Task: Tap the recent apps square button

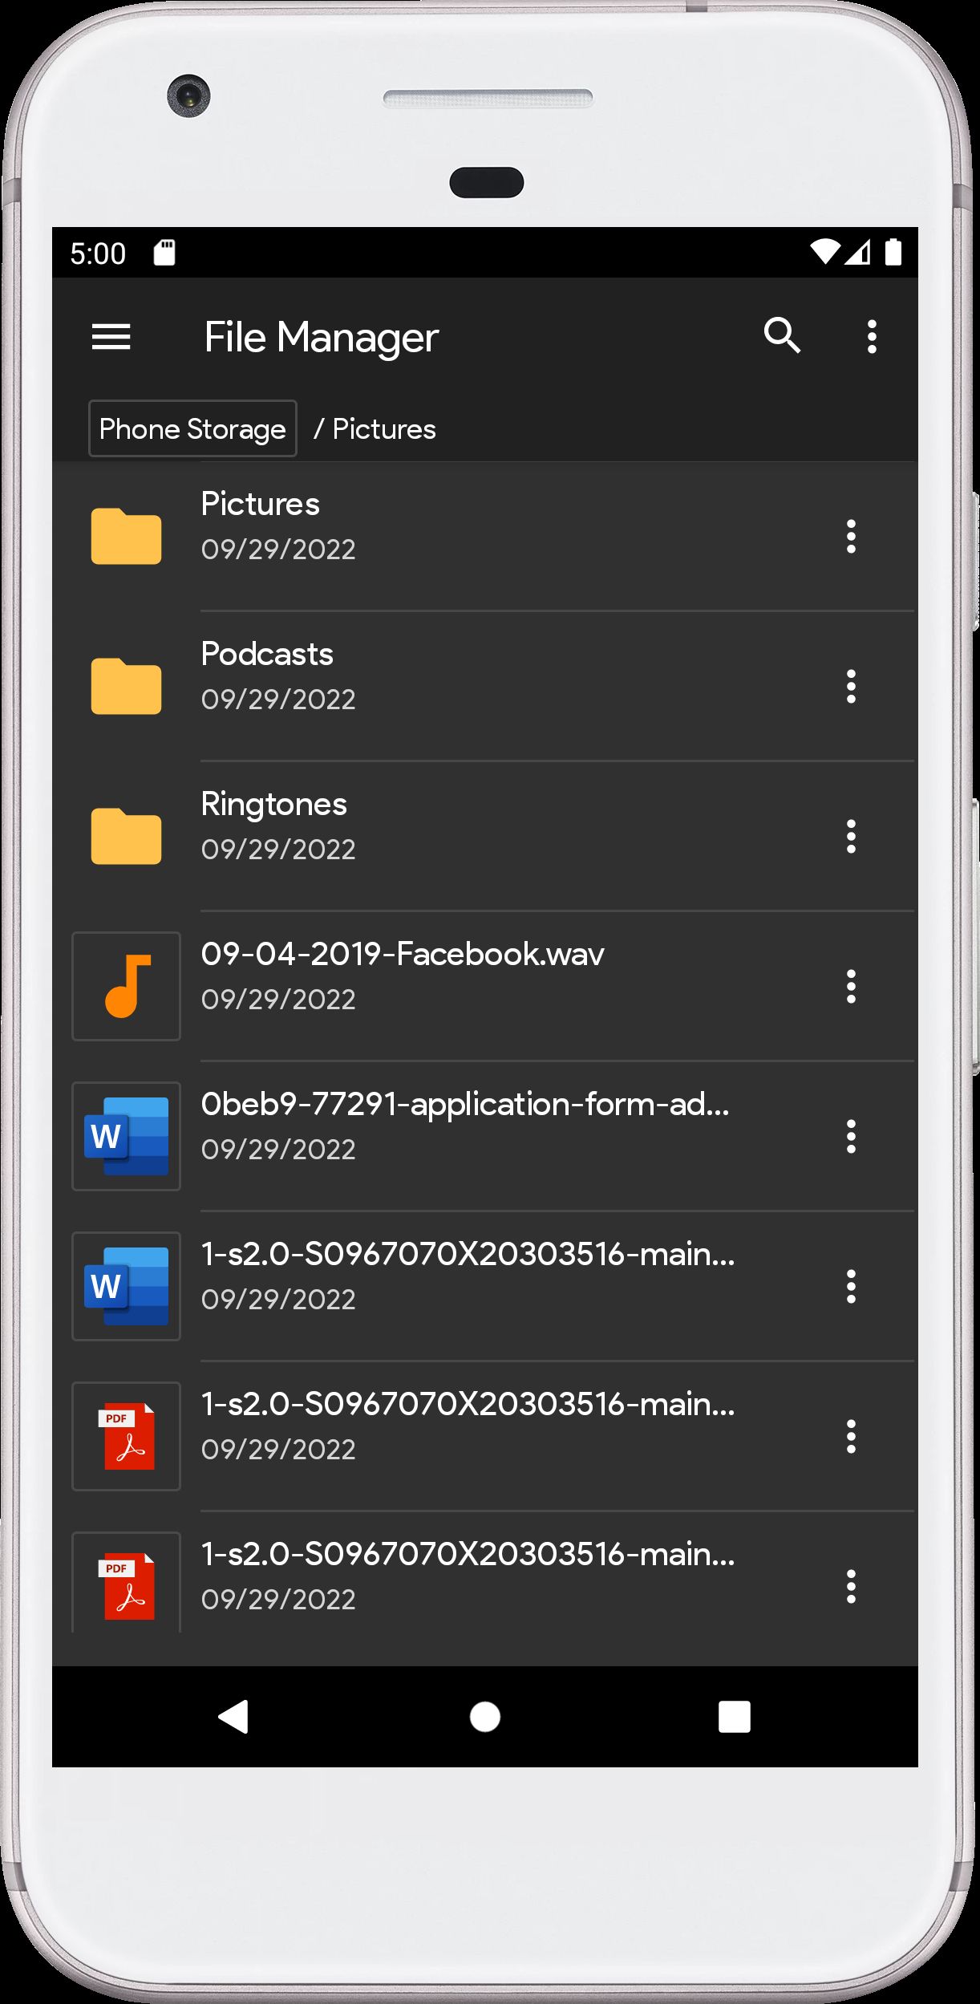Action: click(734, 1717)
